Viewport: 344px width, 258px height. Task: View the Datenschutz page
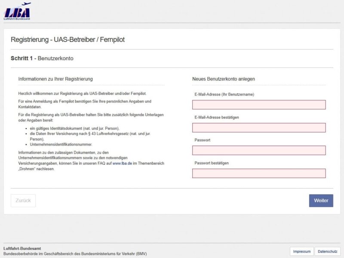[327, 252]
